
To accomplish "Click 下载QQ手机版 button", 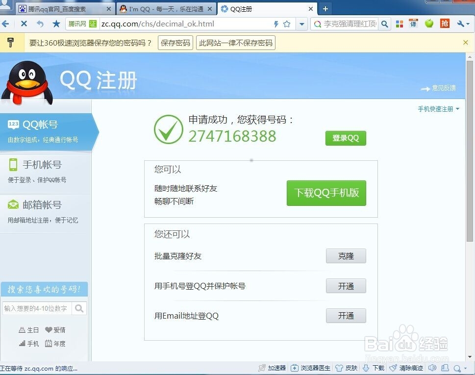I will 326,193.
